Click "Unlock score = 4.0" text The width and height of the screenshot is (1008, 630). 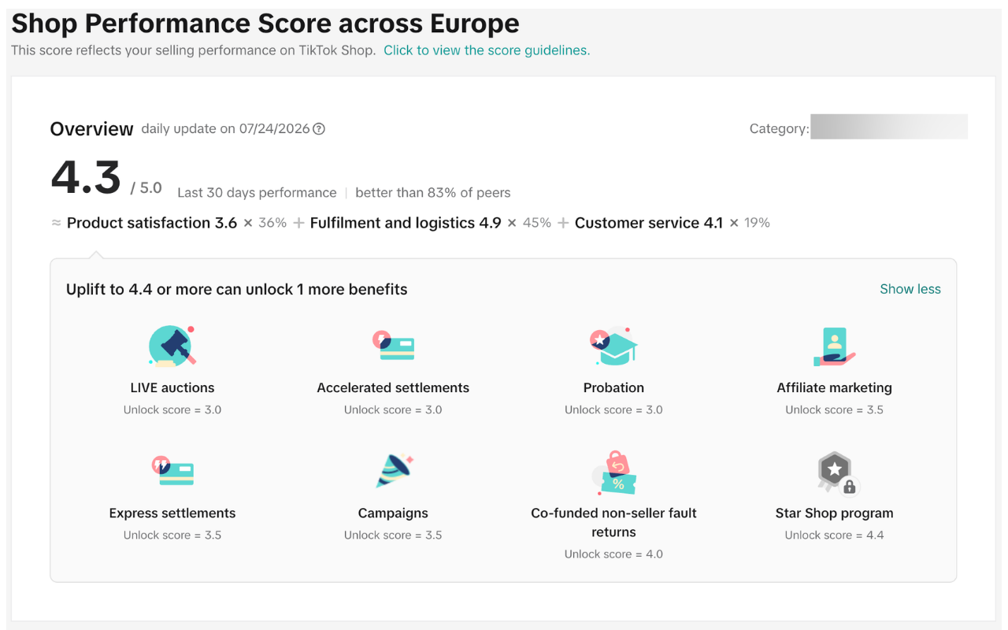[613, 554]
